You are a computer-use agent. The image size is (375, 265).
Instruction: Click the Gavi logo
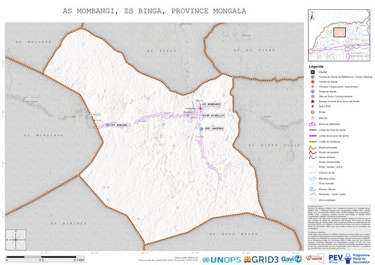coord(292,259)
